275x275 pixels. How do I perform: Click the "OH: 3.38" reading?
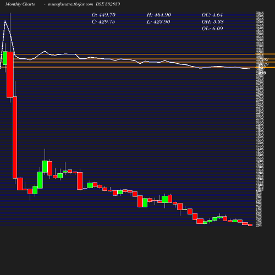pos(213,22)
